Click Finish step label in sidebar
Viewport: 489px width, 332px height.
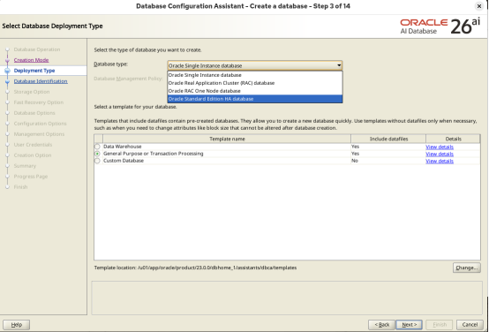click(20, 187)
